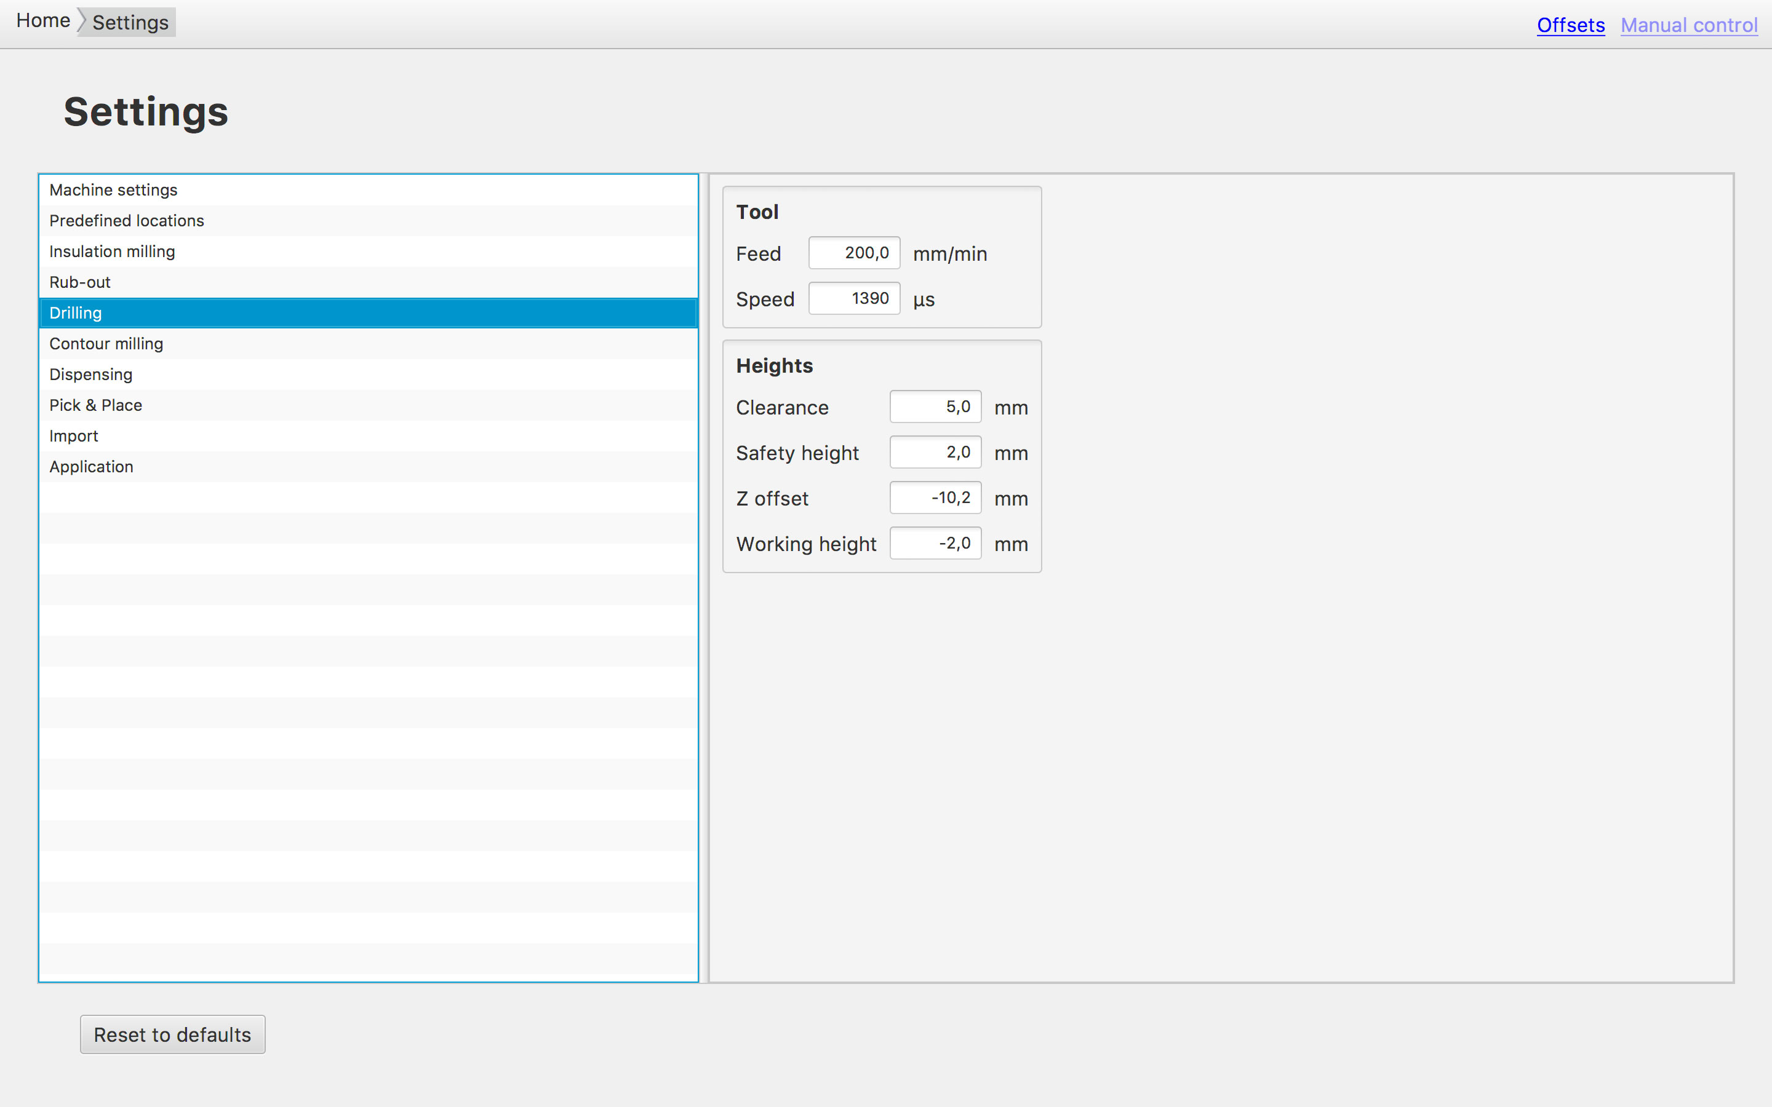The height and width of the screenshot is (1107, 1772).
Task: Click the Feed input field
Action: tap(854, 253)
